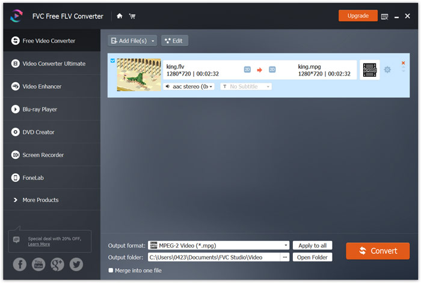
Task: Click the FoneLab phone icon
Action: tap(15, 178)
